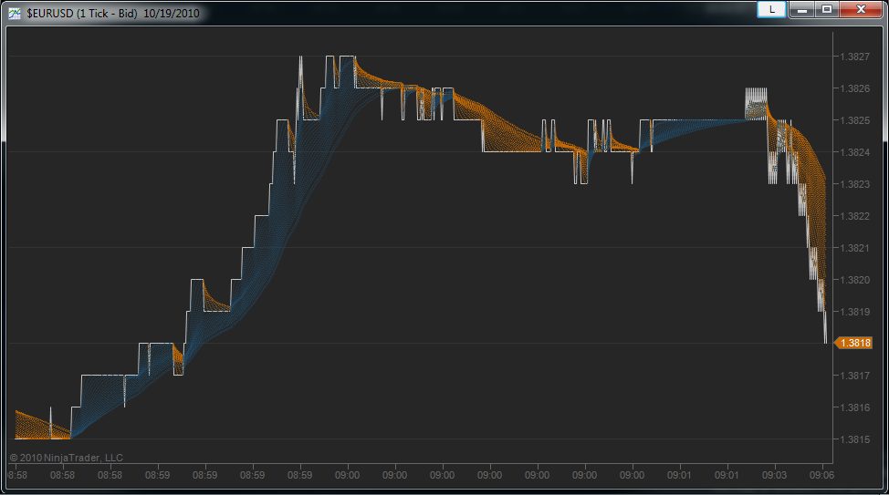Screen dimensions: 889x495
Task: Maximize the $EURUSD chart window
Action: click(x=827, y=9)
